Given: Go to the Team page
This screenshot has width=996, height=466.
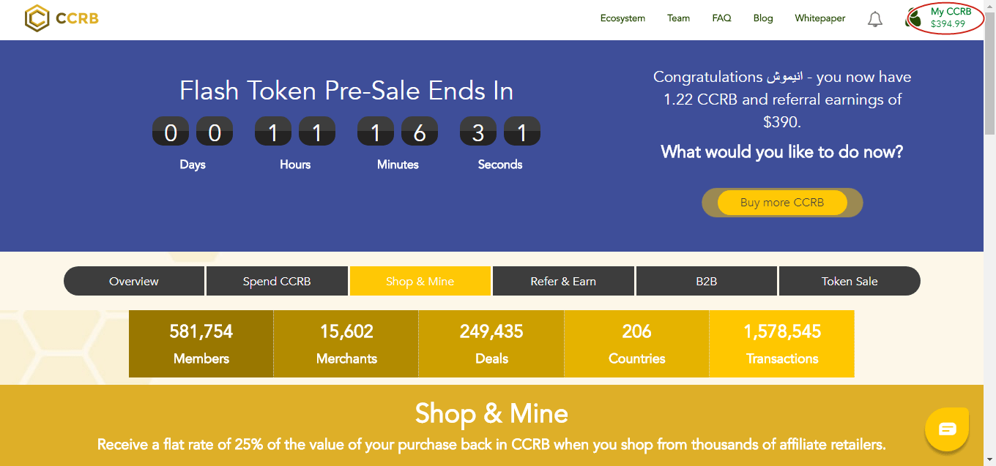Looking at the screenshot, I should 678,18.
